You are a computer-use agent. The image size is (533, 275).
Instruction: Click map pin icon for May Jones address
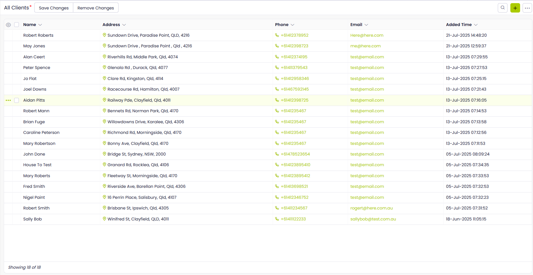104,46
